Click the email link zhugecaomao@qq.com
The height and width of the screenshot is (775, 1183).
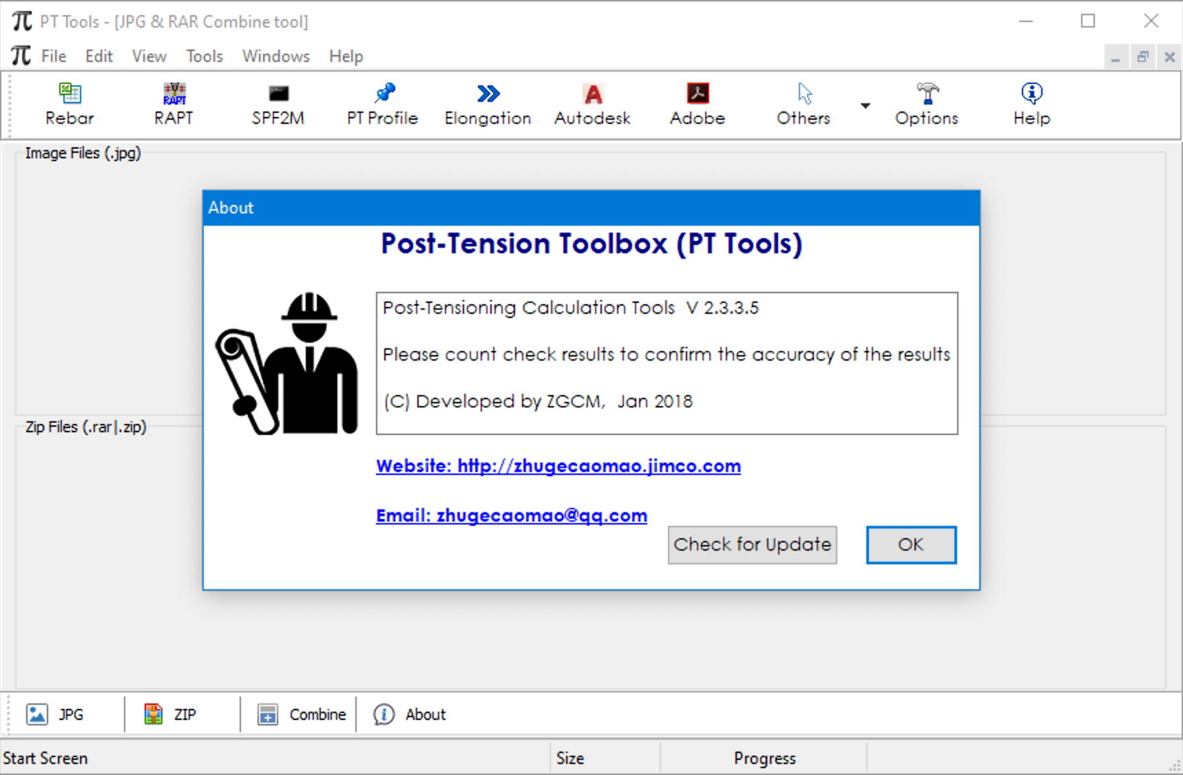[511, 515]
